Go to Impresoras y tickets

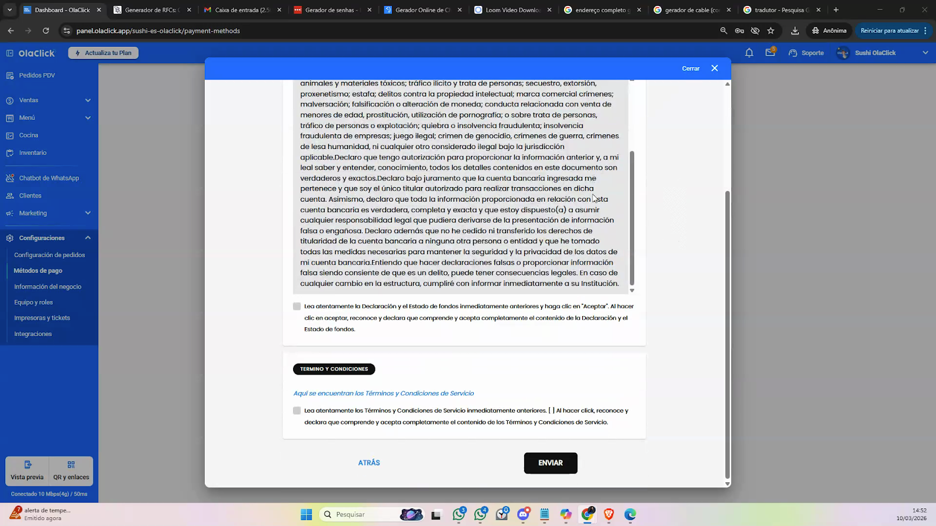tap(42, 318)
